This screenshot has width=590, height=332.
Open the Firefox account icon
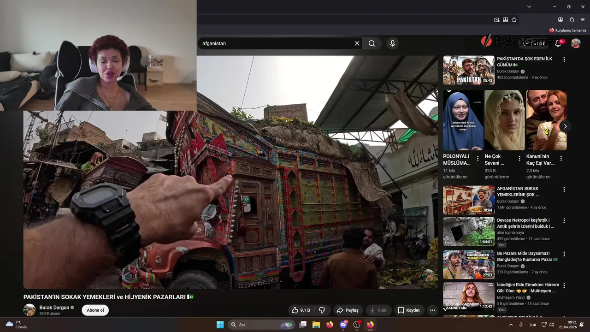pos(560,20)
